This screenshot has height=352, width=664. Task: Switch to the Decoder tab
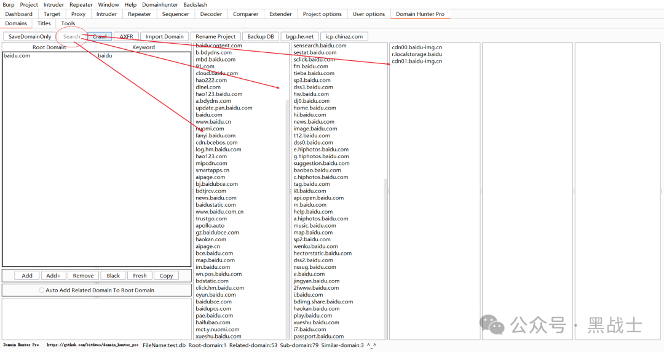(x=211, y=14)
